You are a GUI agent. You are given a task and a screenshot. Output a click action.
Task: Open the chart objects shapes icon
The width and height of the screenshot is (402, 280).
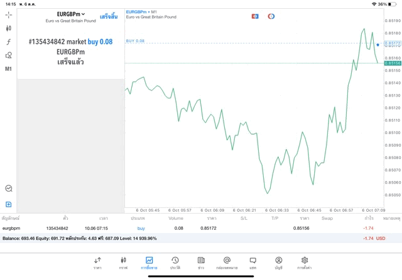[x=9, y=55]
